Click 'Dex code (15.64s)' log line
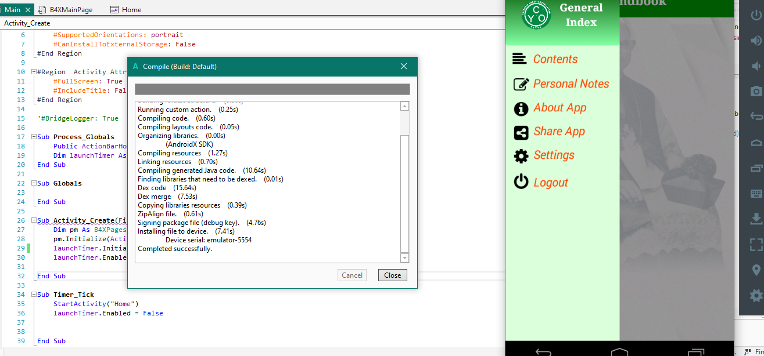The width and height of the screenshot is (764, 356). point(167,188)
